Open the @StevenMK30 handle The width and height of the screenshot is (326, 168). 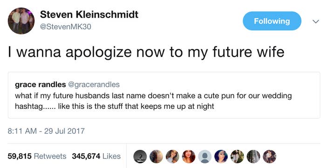click(65, 27)
